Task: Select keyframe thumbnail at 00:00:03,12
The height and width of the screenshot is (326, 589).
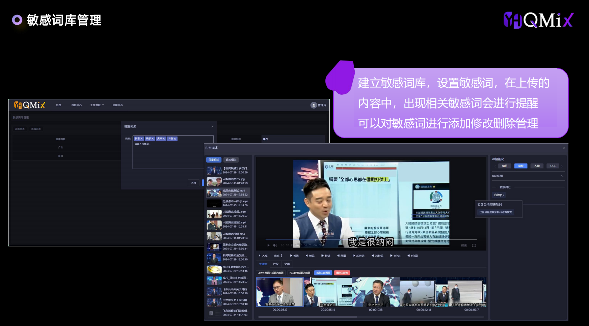Action: (x=280, y=292)
